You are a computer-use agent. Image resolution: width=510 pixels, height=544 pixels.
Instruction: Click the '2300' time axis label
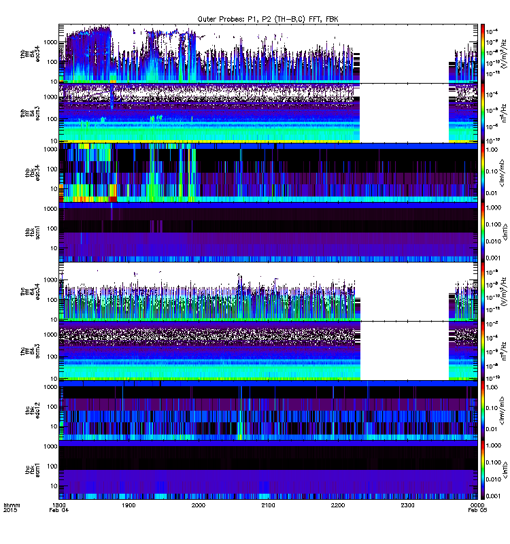[407, 505]
